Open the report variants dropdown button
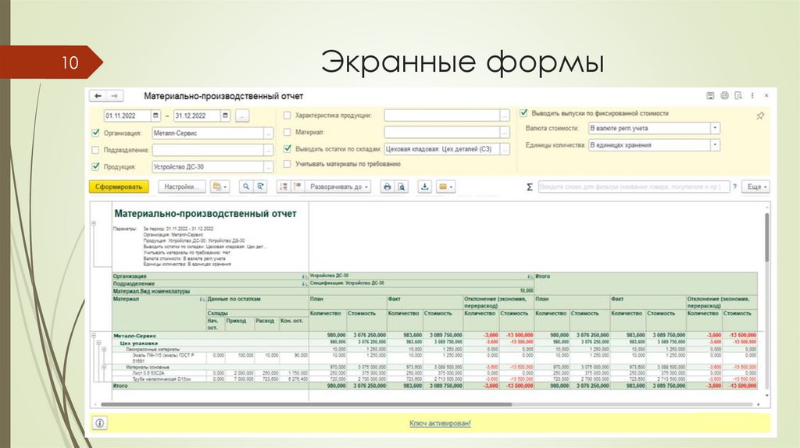Image resolution: width=800 pixels, height=448 pixels. [220, 187]
